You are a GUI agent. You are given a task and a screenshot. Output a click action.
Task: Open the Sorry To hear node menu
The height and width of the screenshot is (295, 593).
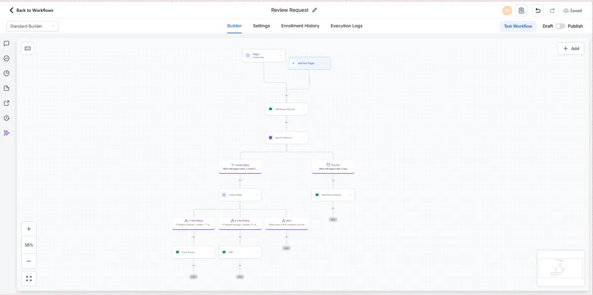click(x=211, y=252)
